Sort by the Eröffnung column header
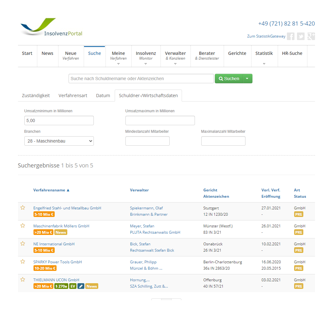Viewport: 333px width, 310px height. pyautogui.click(x=271, y=196)
